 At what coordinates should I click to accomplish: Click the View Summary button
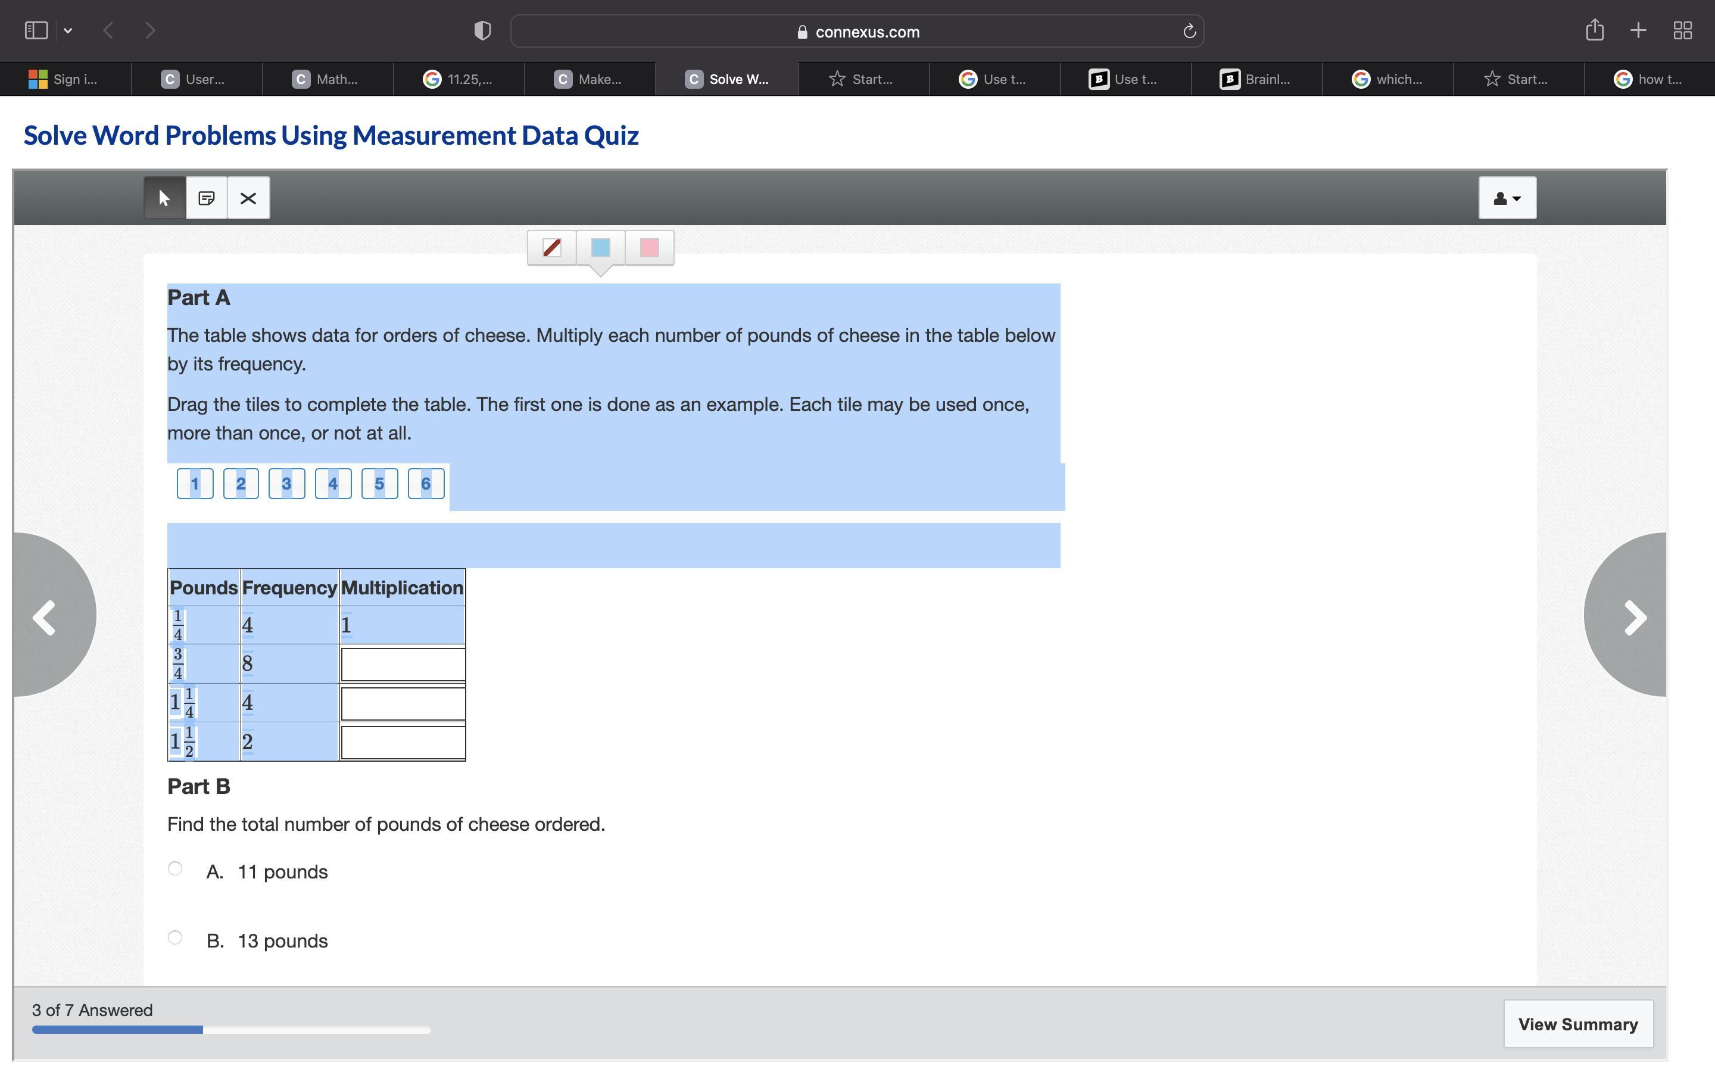click(x=1577, y=1024)
